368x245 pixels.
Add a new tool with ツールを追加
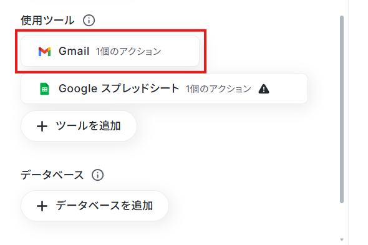click(x=79, y=126)
